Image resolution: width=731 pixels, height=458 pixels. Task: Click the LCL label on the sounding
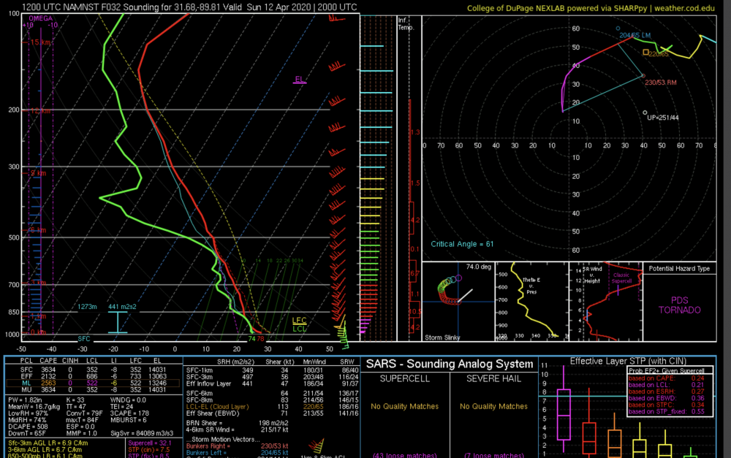tap(299, 329)
